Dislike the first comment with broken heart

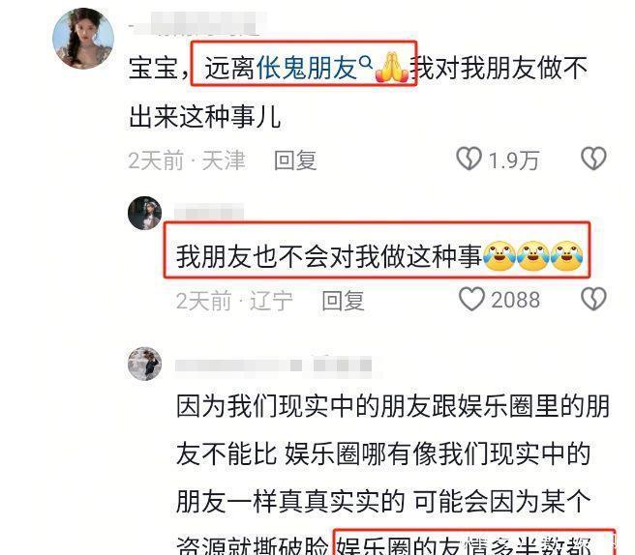pos(593,159)
